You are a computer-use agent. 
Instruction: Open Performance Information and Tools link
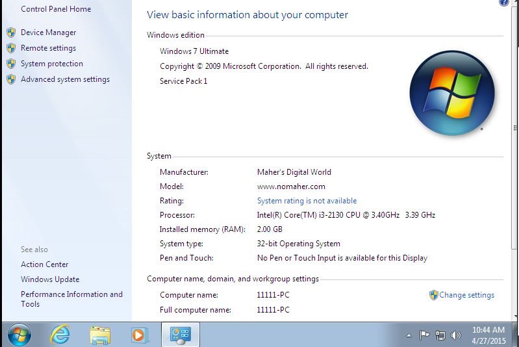(71, 299)
